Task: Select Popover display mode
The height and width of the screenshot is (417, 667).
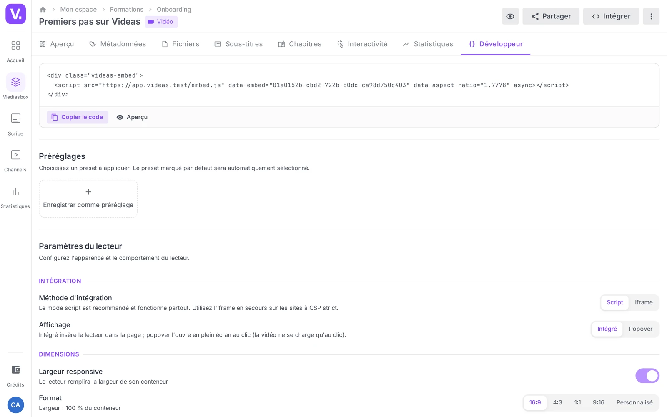Action: (641, 329)
